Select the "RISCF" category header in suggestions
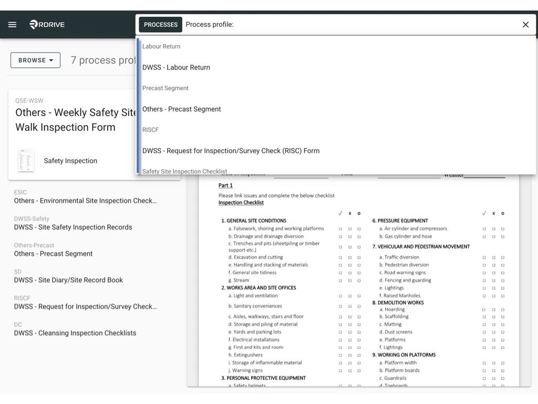This screenshot has height=404, width=538. coord(150,130)
